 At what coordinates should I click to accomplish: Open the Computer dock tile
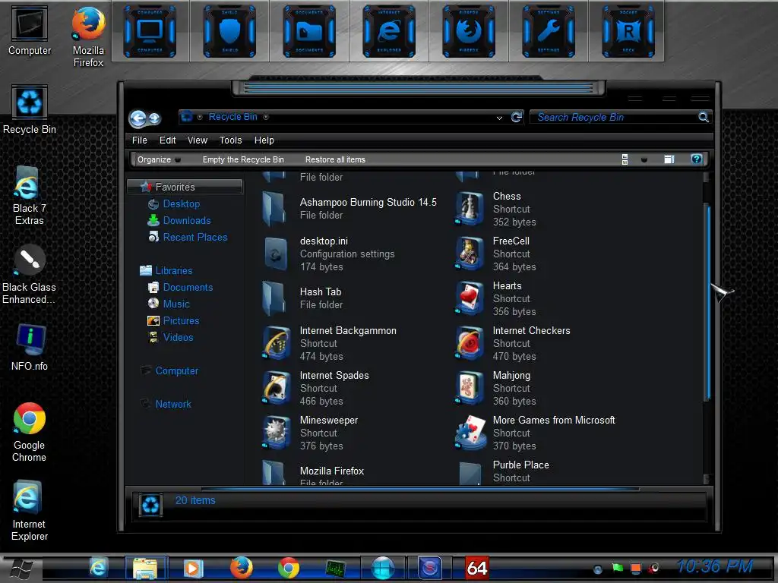pyautogui.click(x=150, y=30)
